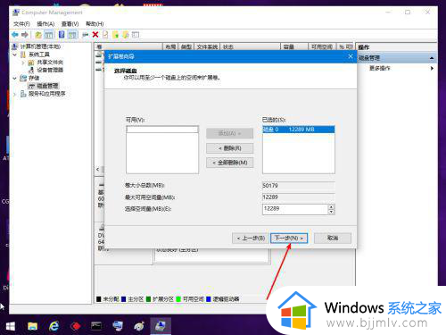Select 共享文件夹 in the tree
This screenshot has height=335, width=446.
(x=50, y=63)
